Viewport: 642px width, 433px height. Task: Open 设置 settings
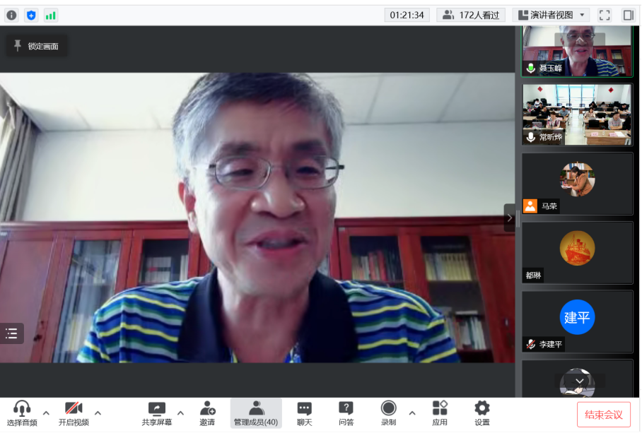(482, 414)
